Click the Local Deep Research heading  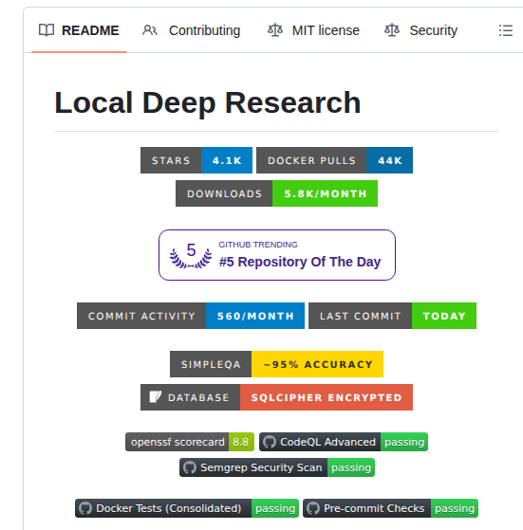click(207, 103)
